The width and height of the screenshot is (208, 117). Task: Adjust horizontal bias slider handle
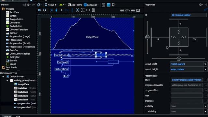[x=179, y=58]
